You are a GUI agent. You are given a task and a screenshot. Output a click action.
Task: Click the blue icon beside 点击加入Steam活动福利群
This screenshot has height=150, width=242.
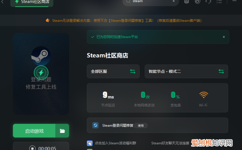point(90,143)
